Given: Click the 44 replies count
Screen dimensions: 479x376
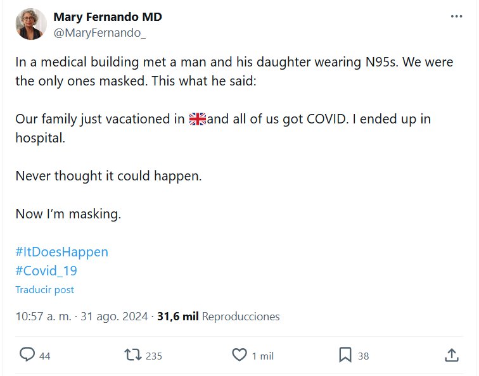Looking at the screenshot, I should 44,356.
